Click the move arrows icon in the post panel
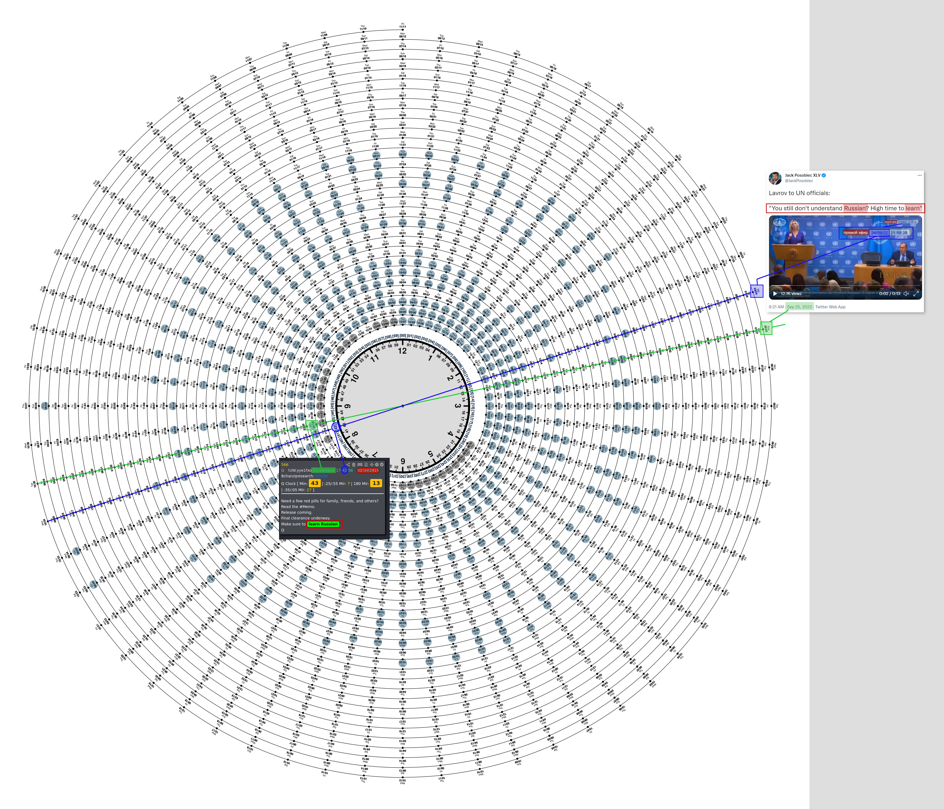 (x=372, y=465)
